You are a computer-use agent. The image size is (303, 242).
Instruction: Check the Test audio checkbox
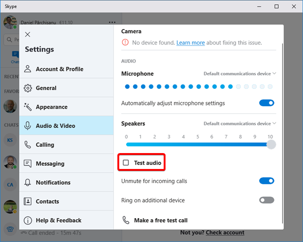pos(126,163)
